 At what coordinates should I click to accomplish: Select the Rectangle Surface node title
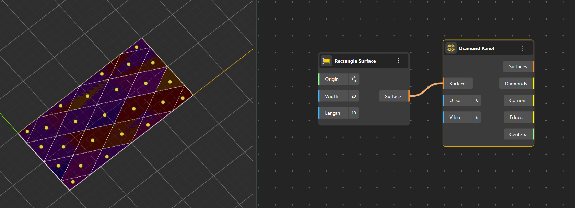[355, 61]
